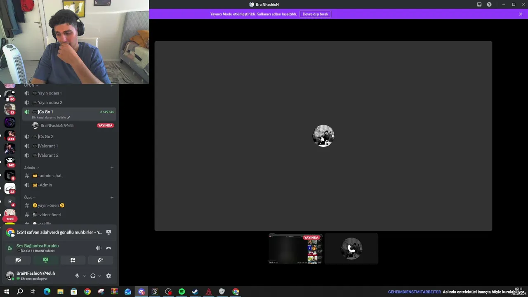Image resolution: width=528 pixels, height=297 pixels.
Task: Open the Mail app from taskbar
Action: (128, 292)
